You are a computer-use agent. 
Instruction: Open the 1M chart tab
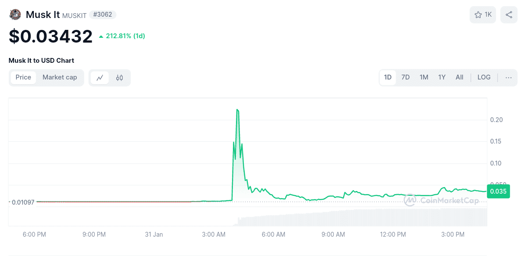tap(424, 77)
